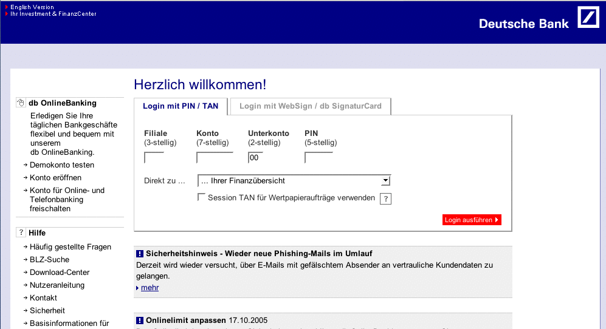Click the Filiale input field

pos(154,158)
